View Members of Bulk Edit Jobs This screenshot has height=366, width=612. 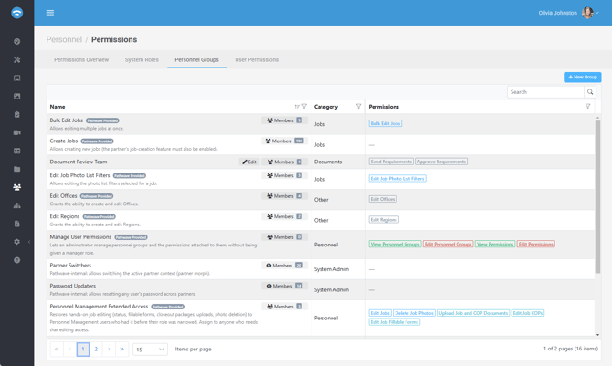pyautogui.click(x=284, y=120)
